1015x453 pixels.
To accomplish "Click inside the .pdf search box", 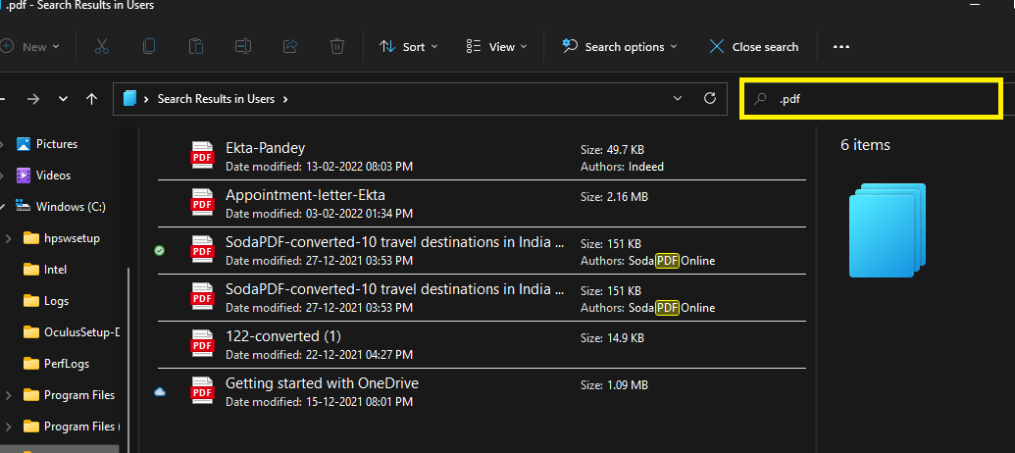I will pyautogui.click(x=883, y=99).
